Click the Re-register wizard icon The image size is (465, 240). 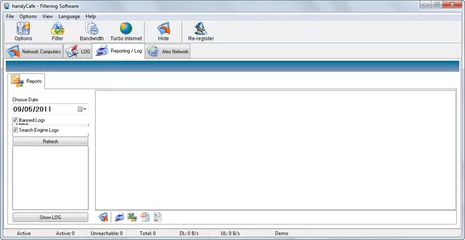201,29
